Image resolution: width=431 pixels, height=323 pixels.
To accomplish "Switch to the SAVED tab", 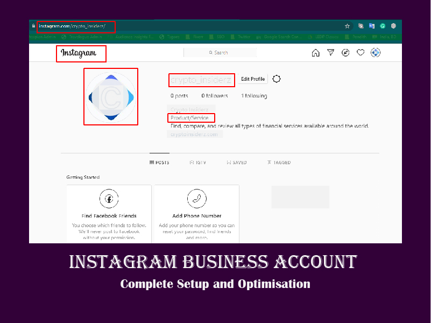I will 237,163.
